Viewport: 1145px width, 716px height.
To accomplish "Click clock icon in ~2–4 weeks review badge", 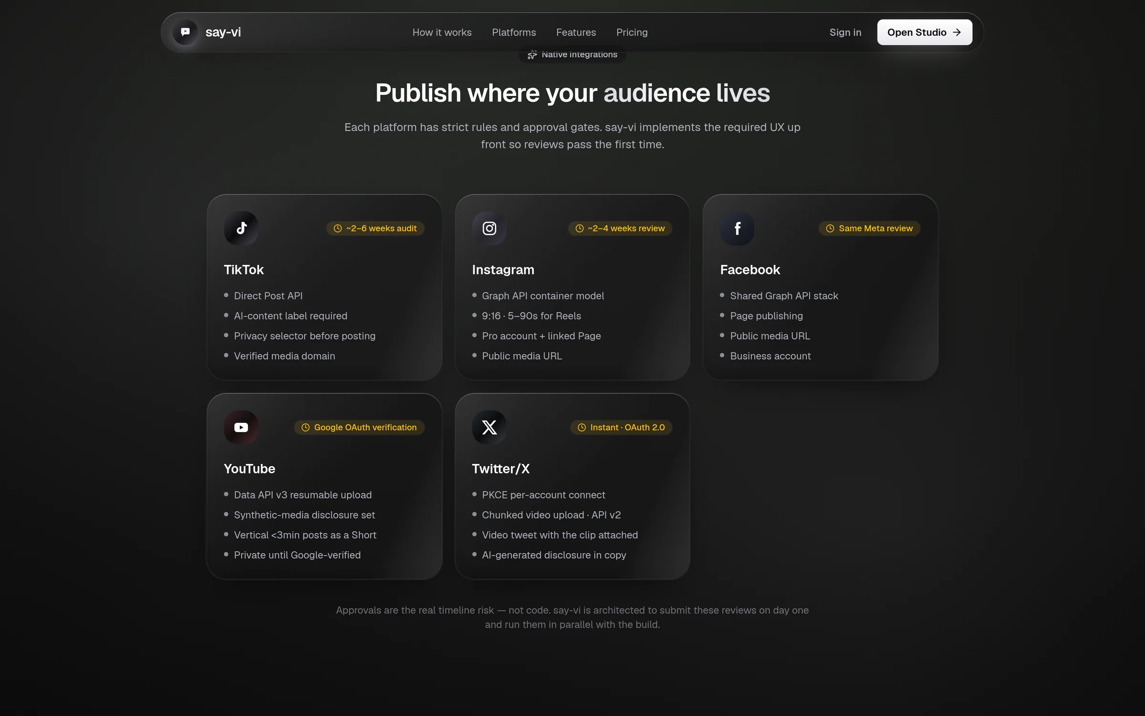I will click(580, 228).
